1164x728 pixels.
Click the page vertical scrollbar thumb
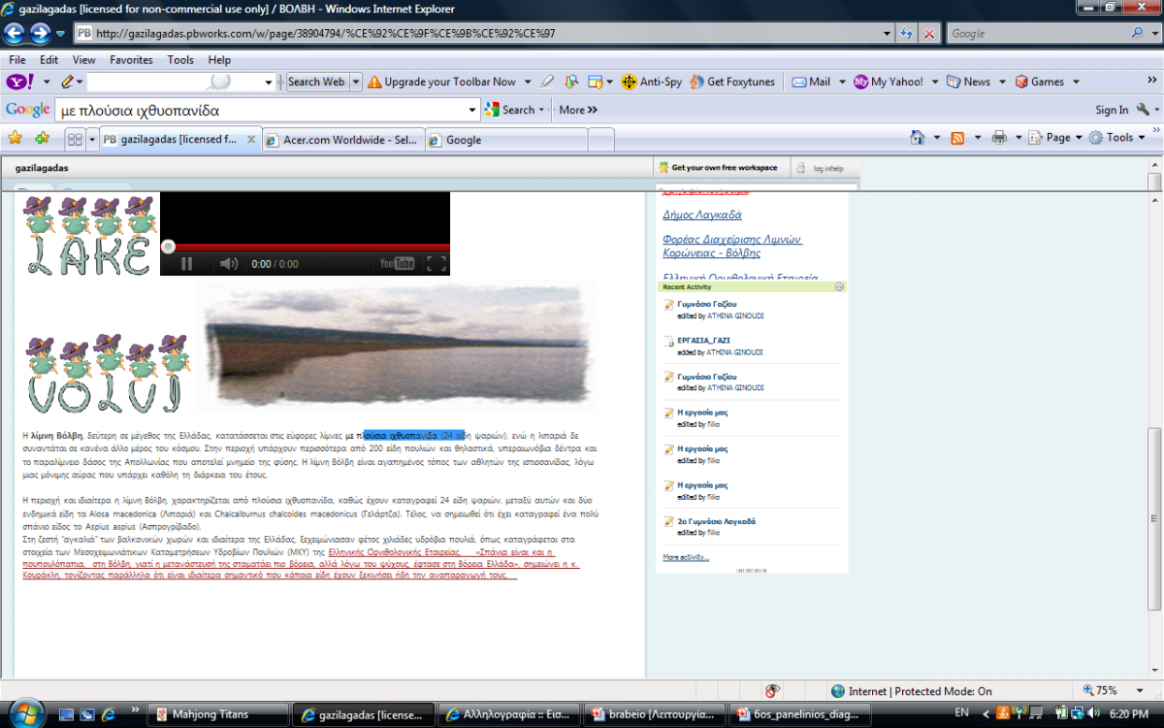click(1154, 518)
